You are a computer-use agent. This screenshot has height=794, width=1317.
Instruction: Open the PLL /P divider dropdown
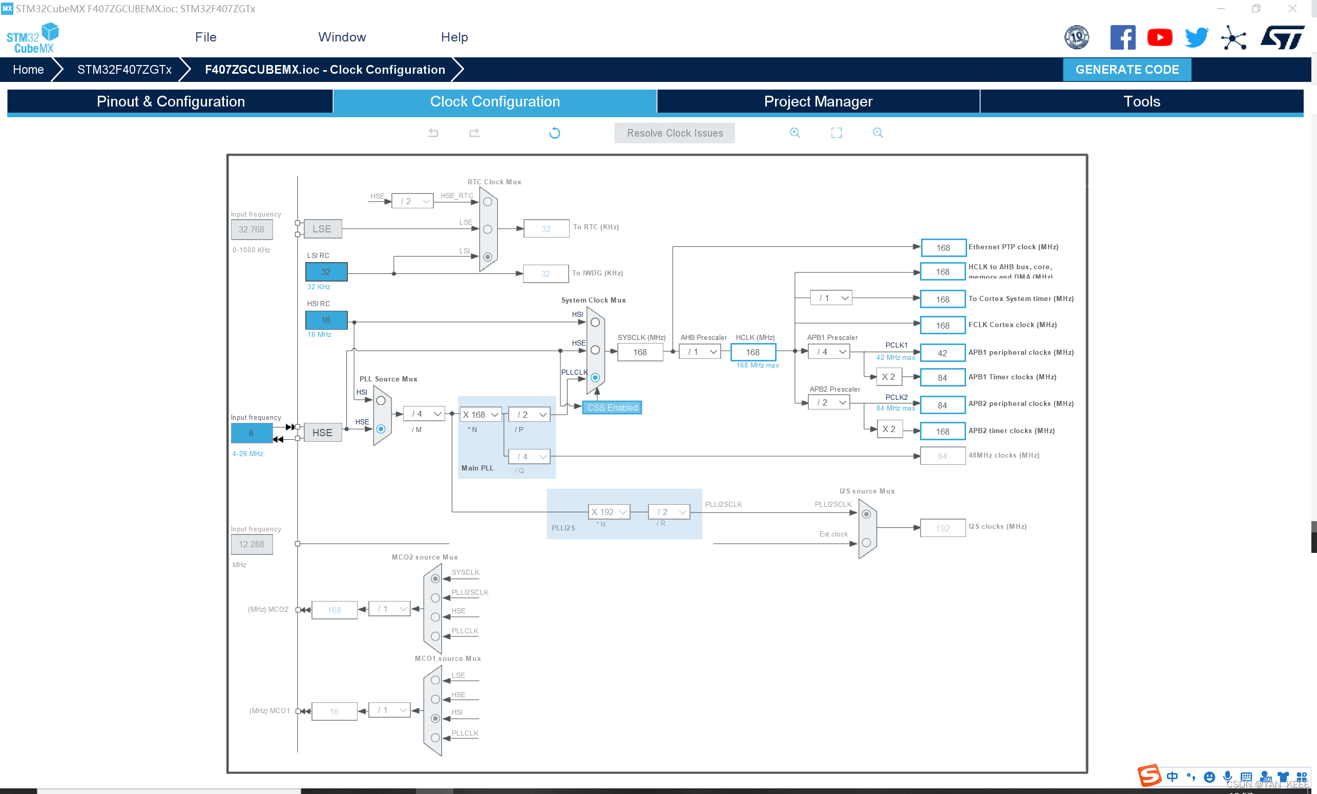530,415
